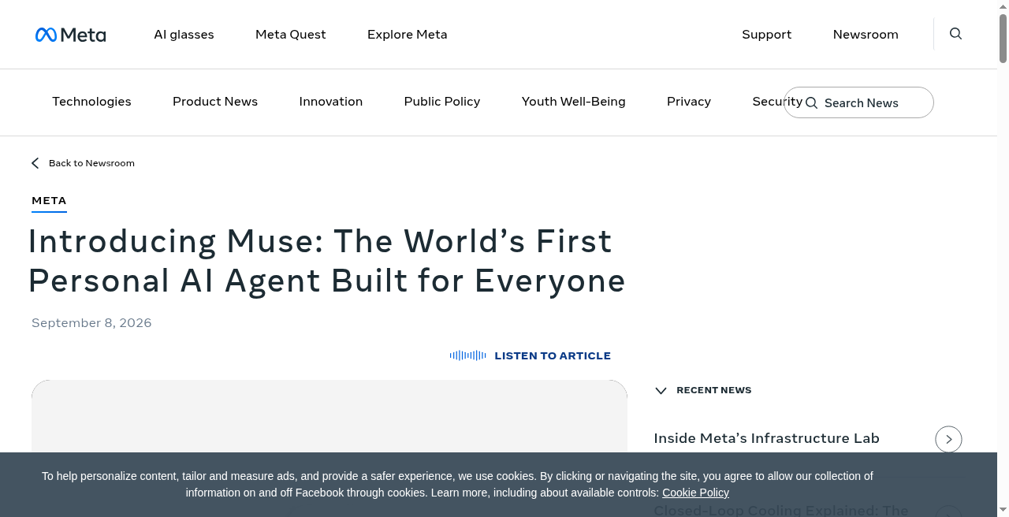
Task: Click the article hero image placeholder
Action: 330,416
